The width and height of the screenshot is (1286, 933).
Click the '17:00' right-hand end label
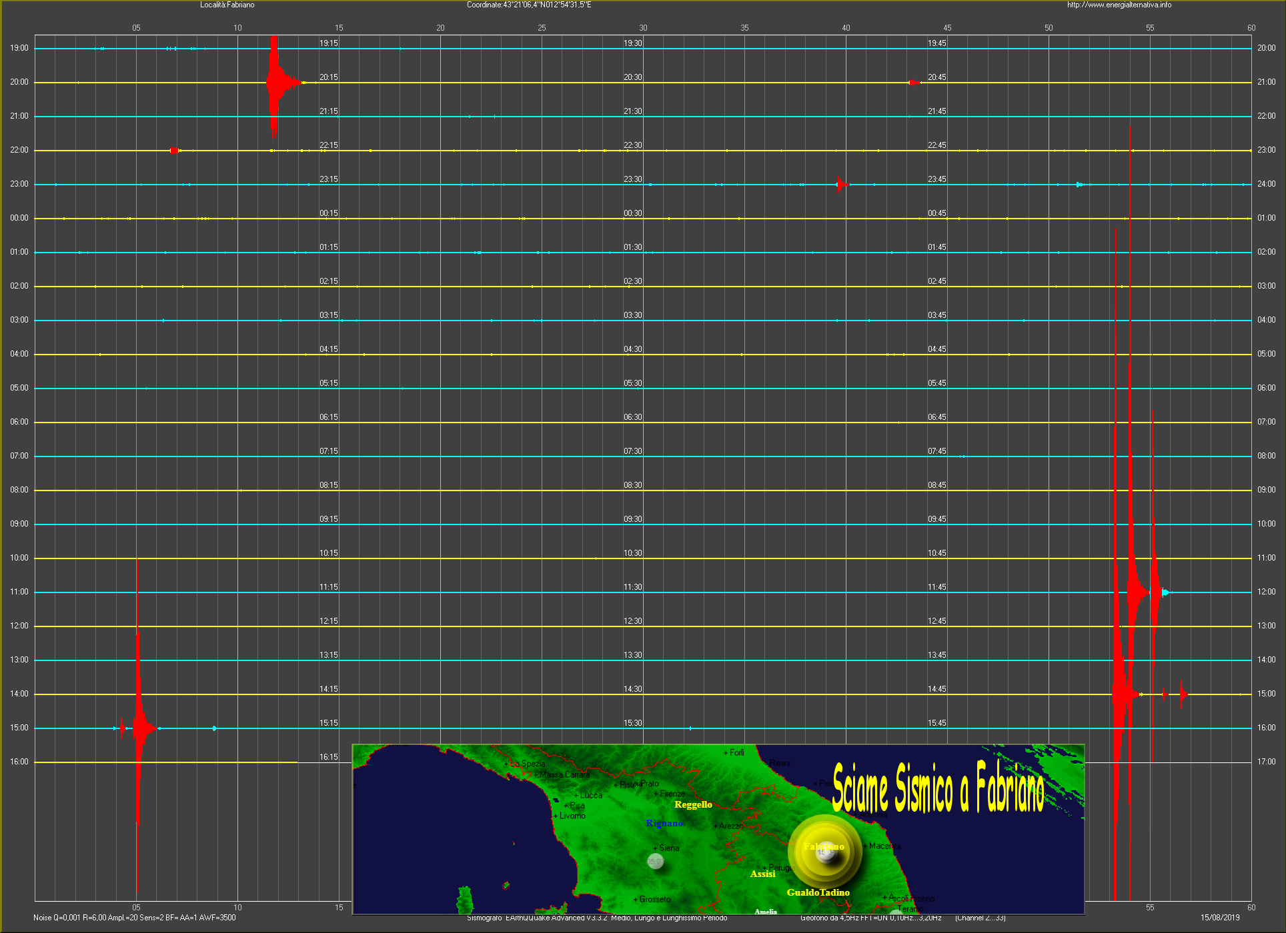1266,762
